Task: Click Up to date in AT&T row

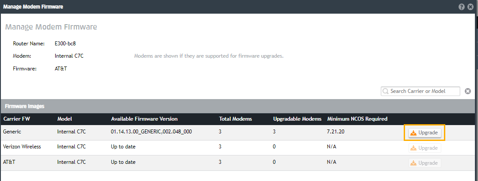Action: tap(123, 162)
